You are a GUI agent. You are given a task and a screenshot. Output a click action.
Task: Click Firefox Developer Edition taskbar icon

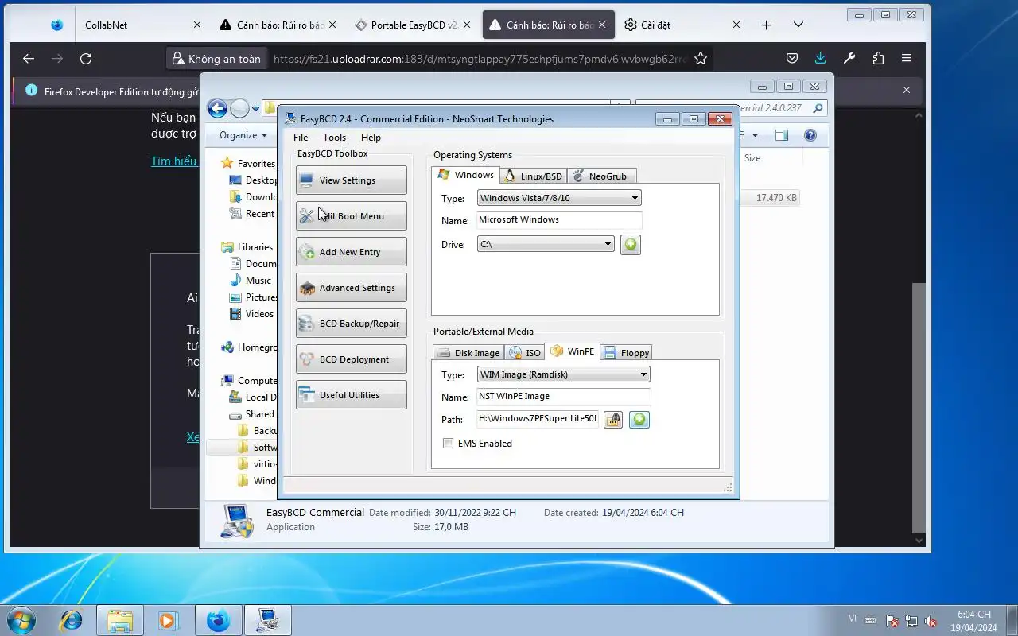tap(218, 620)
